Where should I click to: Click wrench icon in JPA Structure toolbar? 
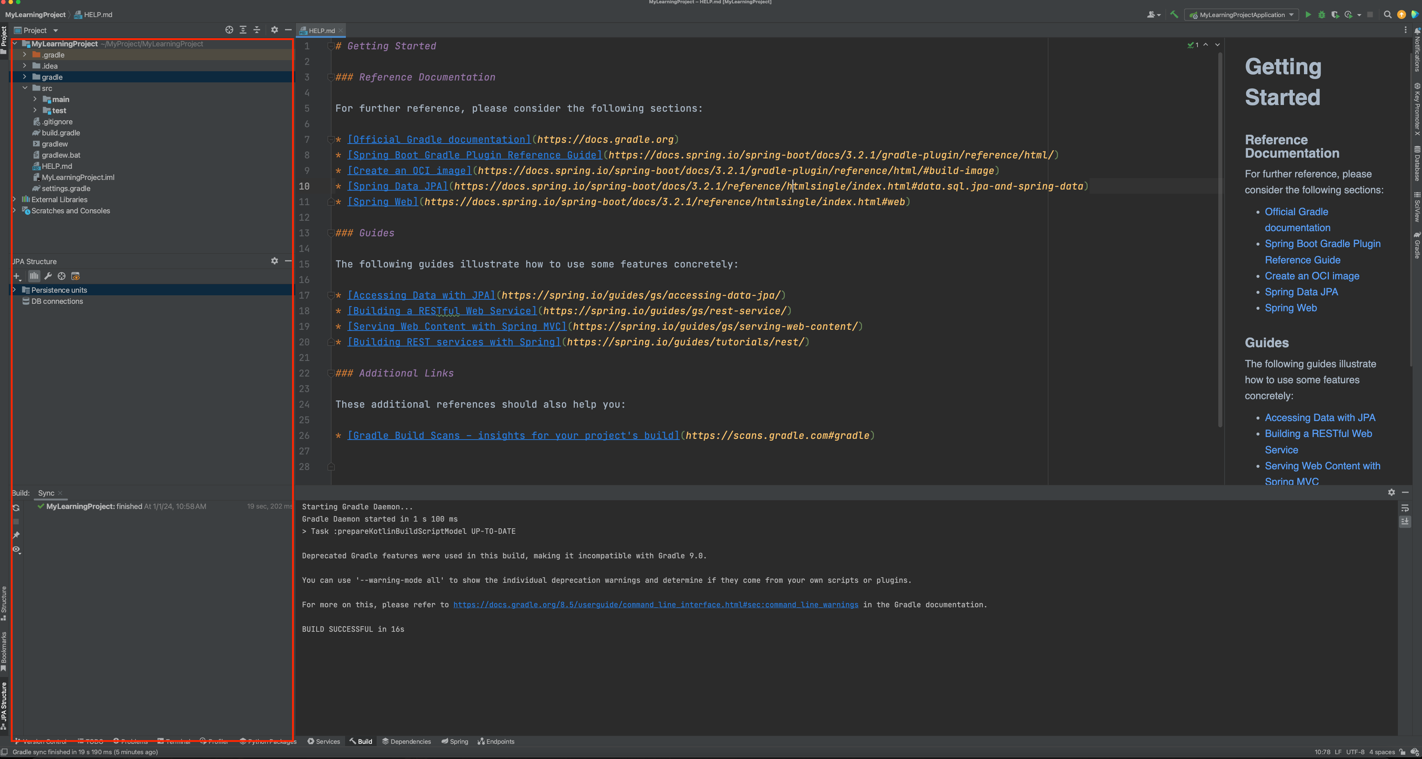pyautogui.click(x=48, y=276)
